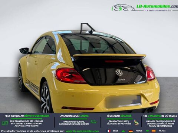Viewport: 178px width, 133px height.
Task: Click the turbo badge on the tailgate
Action: point(121,79)
